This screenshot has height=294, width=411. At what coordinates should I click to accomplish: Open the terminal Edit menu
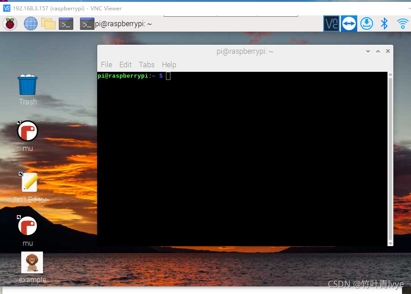coord(126,65)
